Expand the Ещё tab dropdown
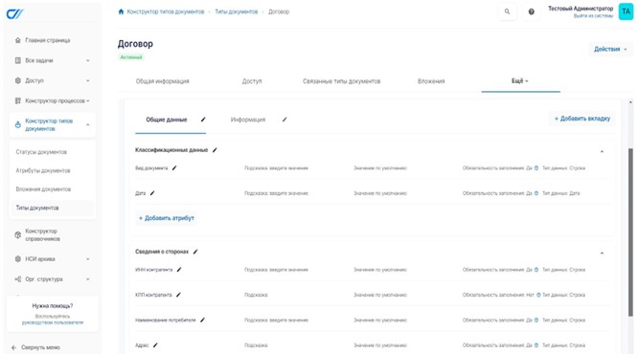The image size is (638, 354). pyautogui.click(x=520, y=81)
